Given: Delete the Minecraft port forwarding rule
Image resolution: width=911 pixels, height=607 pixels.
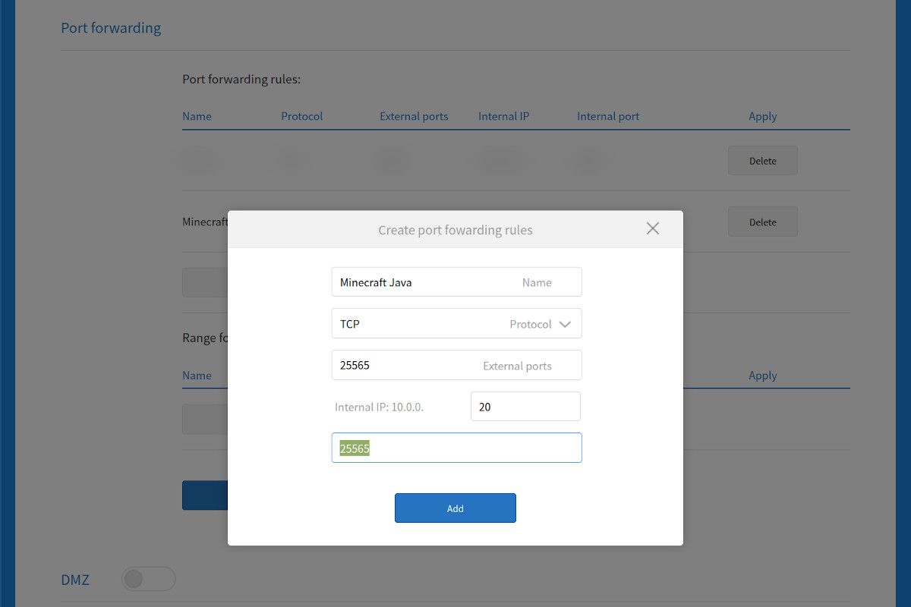Looking at the screenshot, I should click(763, 222).
